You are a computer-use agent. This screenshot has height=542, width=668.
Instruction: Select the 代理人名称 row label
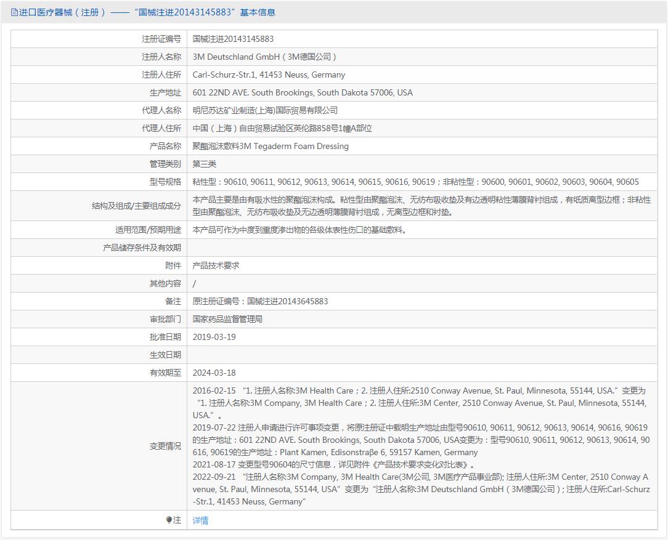(161, 111)
